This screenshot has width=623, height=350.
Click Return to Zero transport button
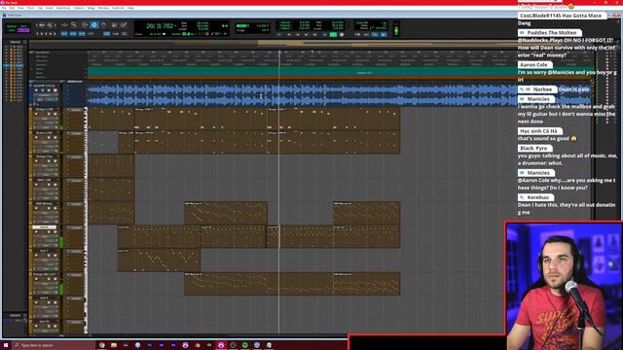point(289,35)
